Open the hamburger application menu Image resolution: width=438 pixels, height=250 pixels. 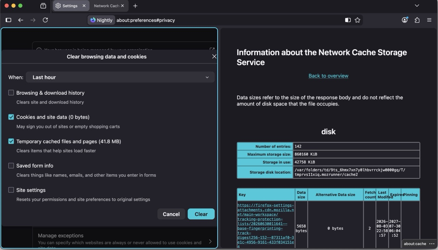429,20
